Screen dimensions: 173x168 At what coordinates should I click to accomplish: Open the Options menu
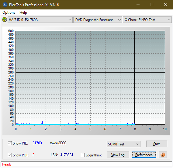point(9,13)
